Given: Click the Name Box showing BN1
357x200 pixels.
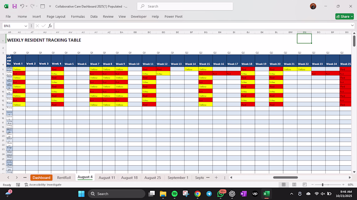Looking at the screenshot, I should [x=13, y=26].
